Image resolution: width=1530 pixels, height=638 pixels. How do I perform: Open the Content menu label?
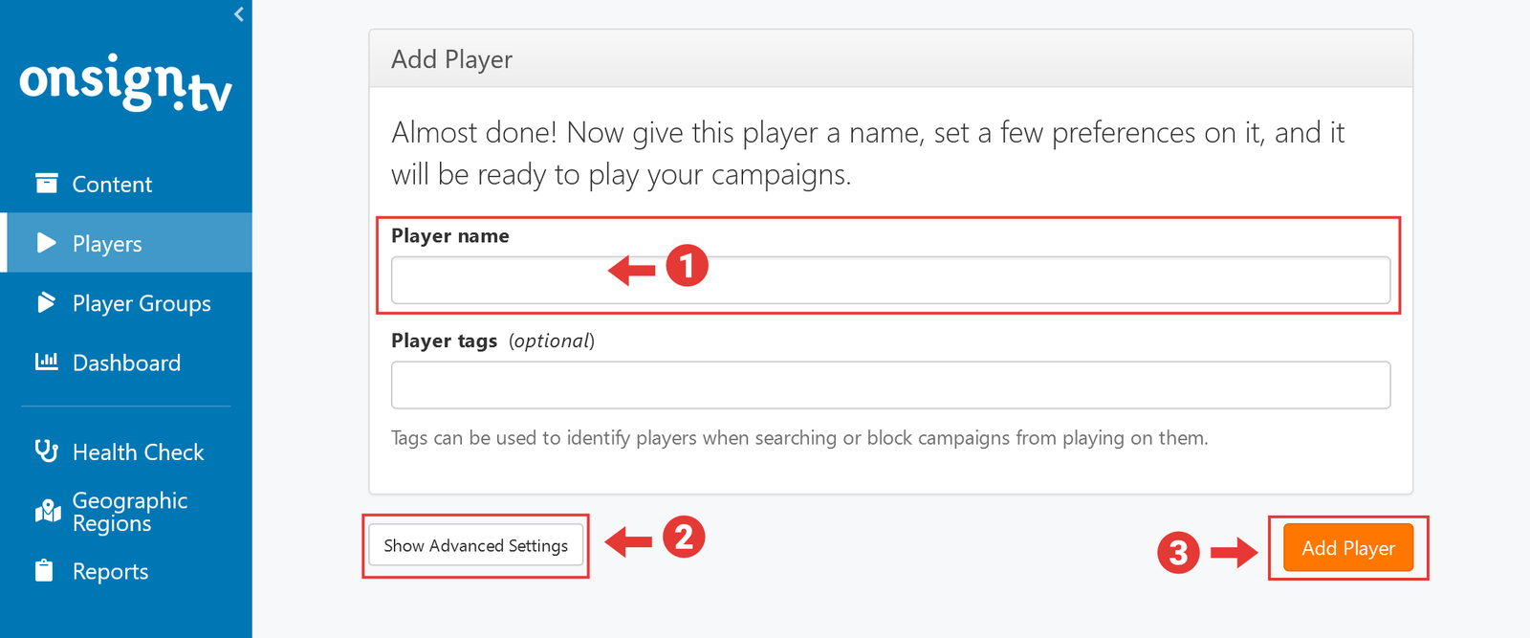pyautogui.click(x=112, y=185)
